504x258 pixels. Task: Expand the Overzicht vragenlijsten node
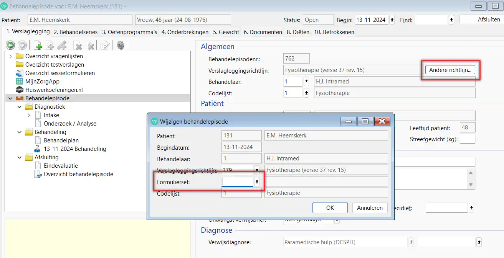click(10, 56)
